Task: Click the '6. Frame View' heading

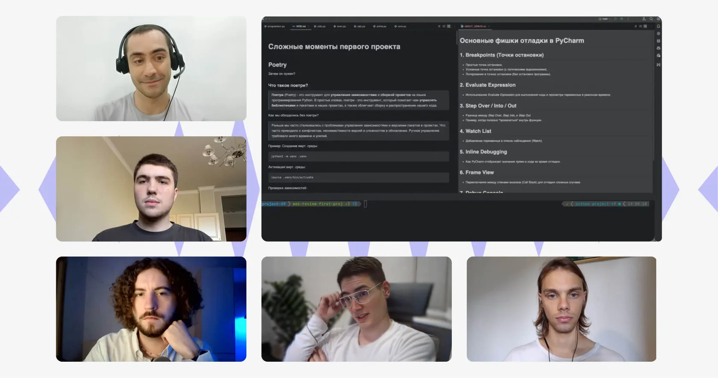Action: tap(477, 172)
